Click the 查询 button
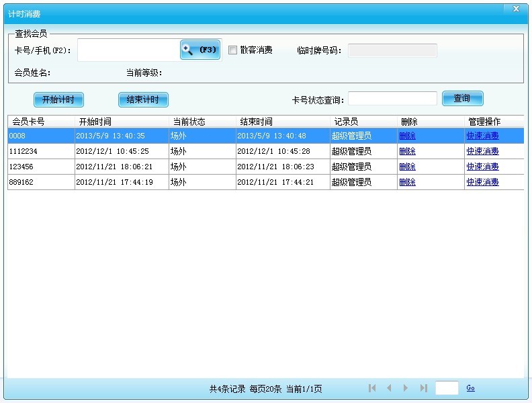Viewport: 532px width, 403px height. tap(462, 98)
